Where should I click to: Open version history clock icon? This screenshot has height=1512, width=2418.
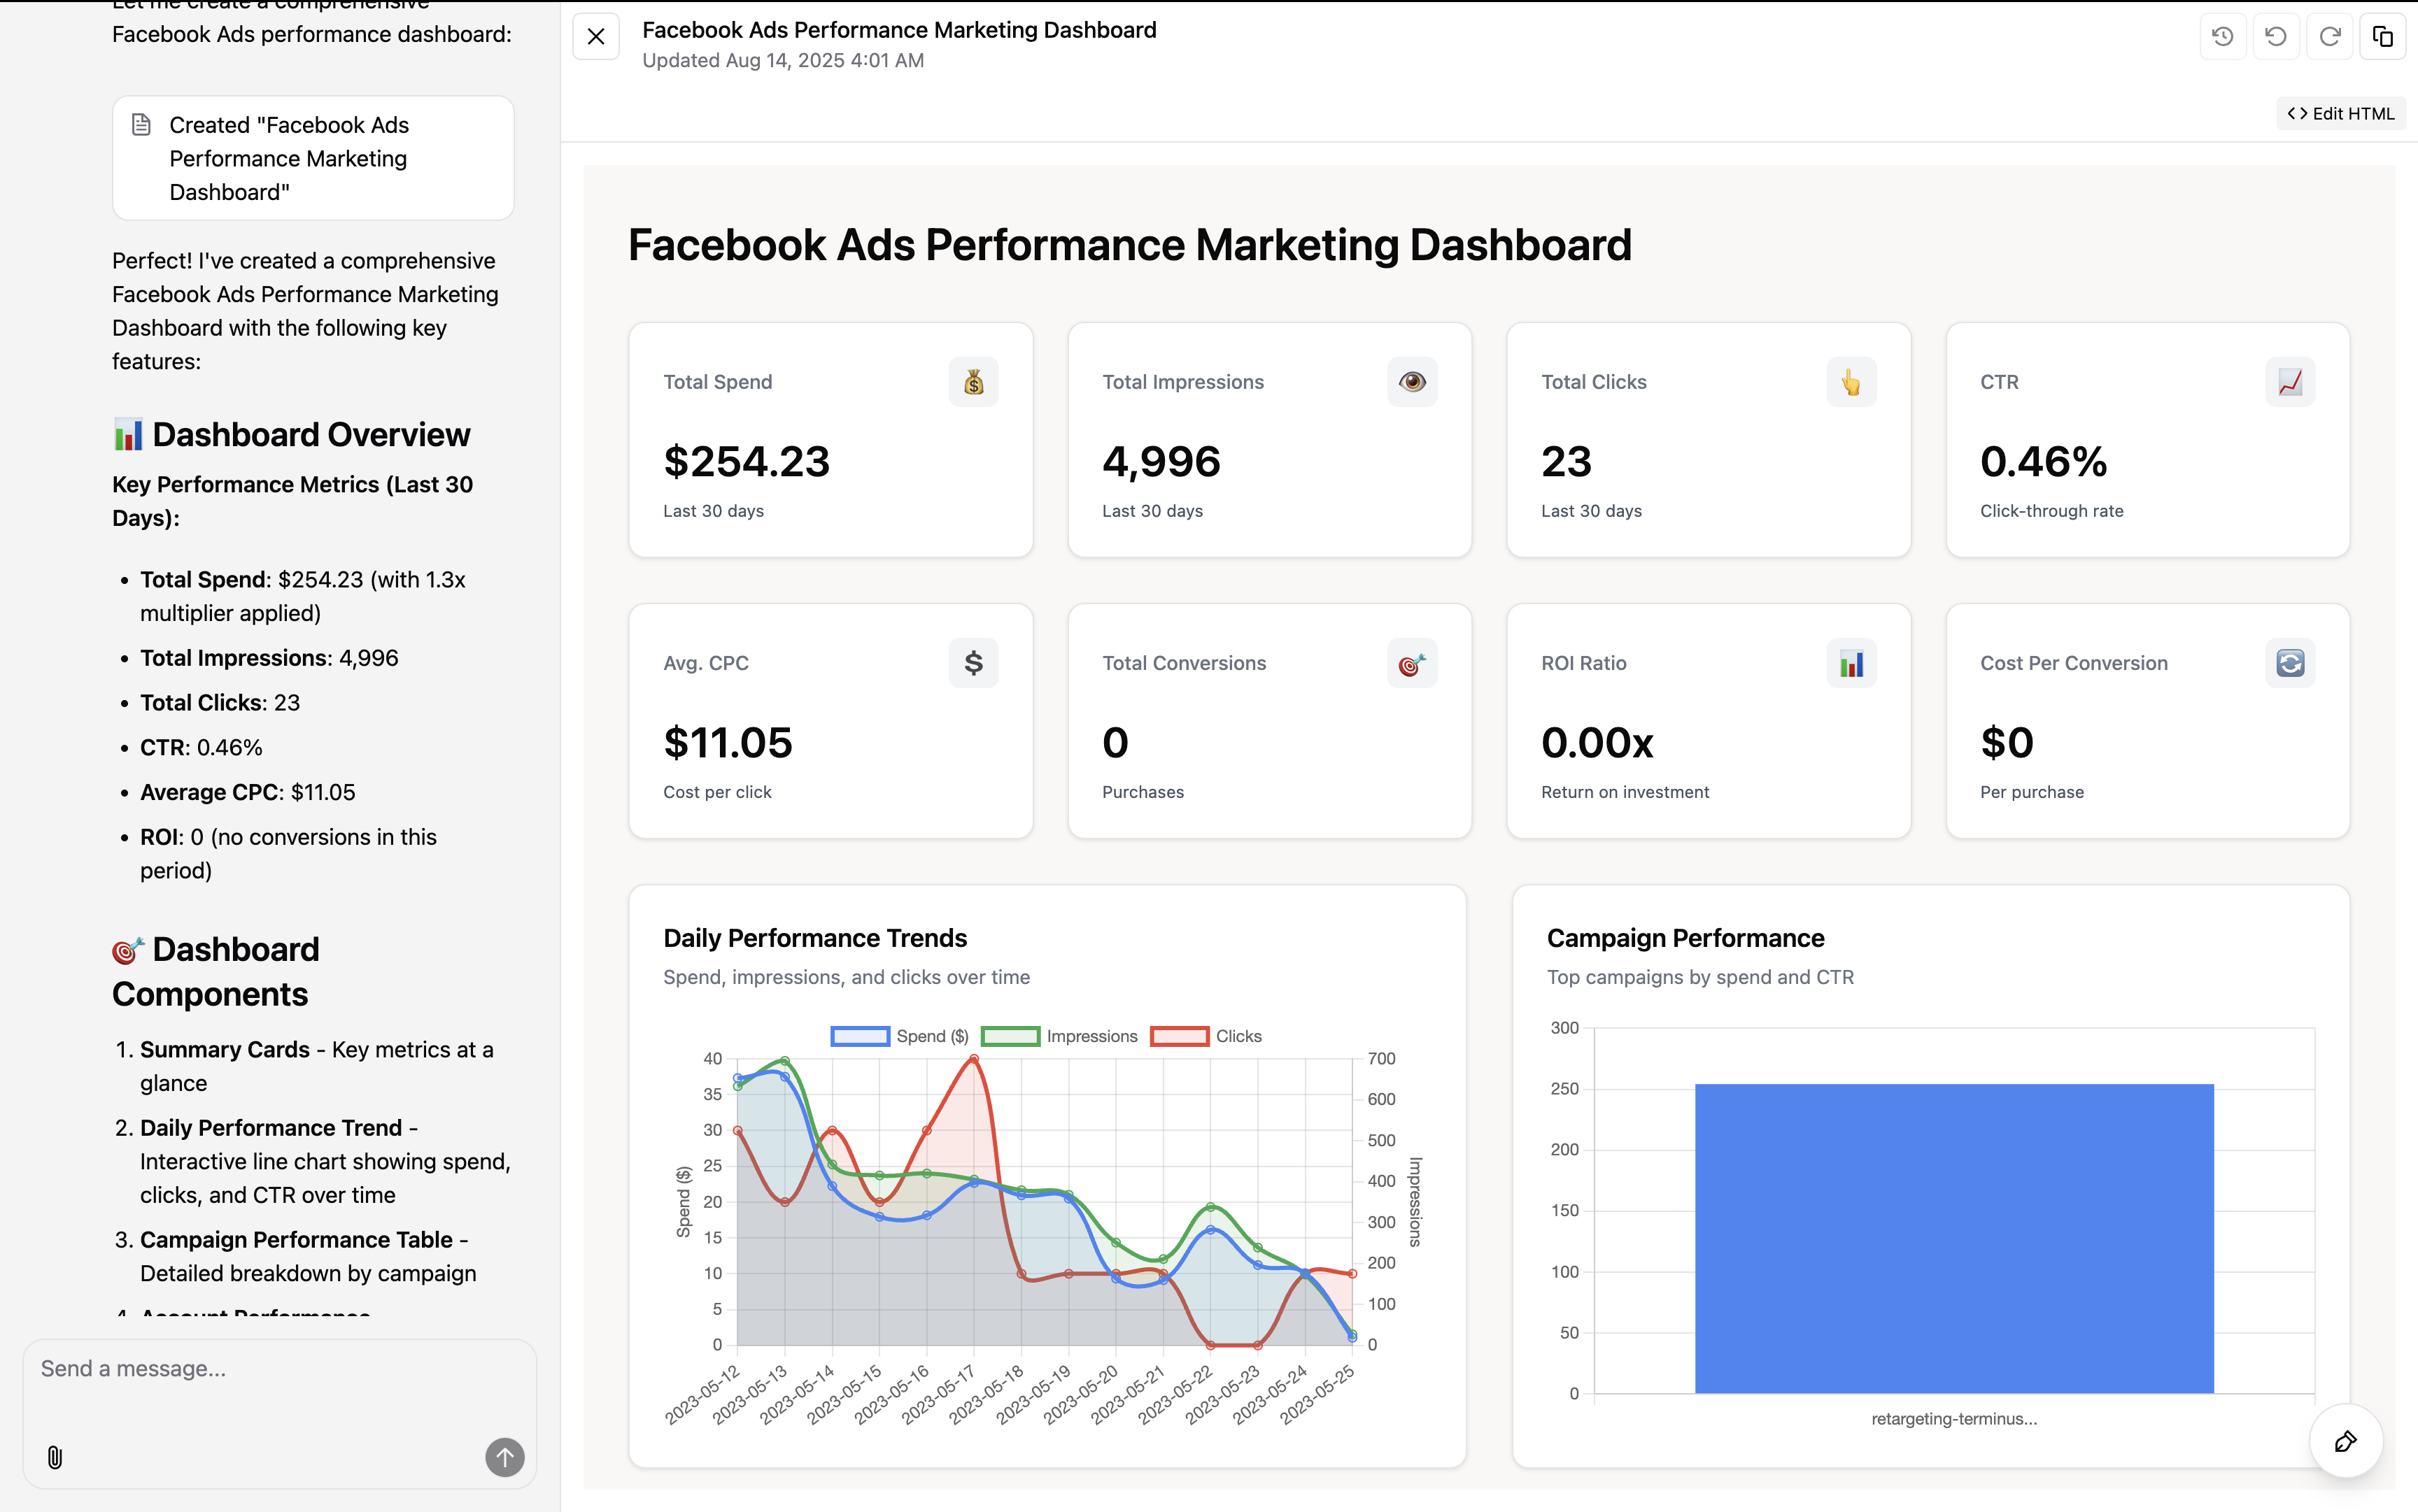click(2222, 37)
